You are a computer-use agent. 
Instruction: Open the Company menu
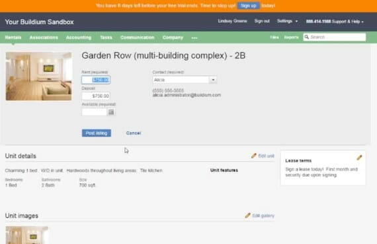173,38
